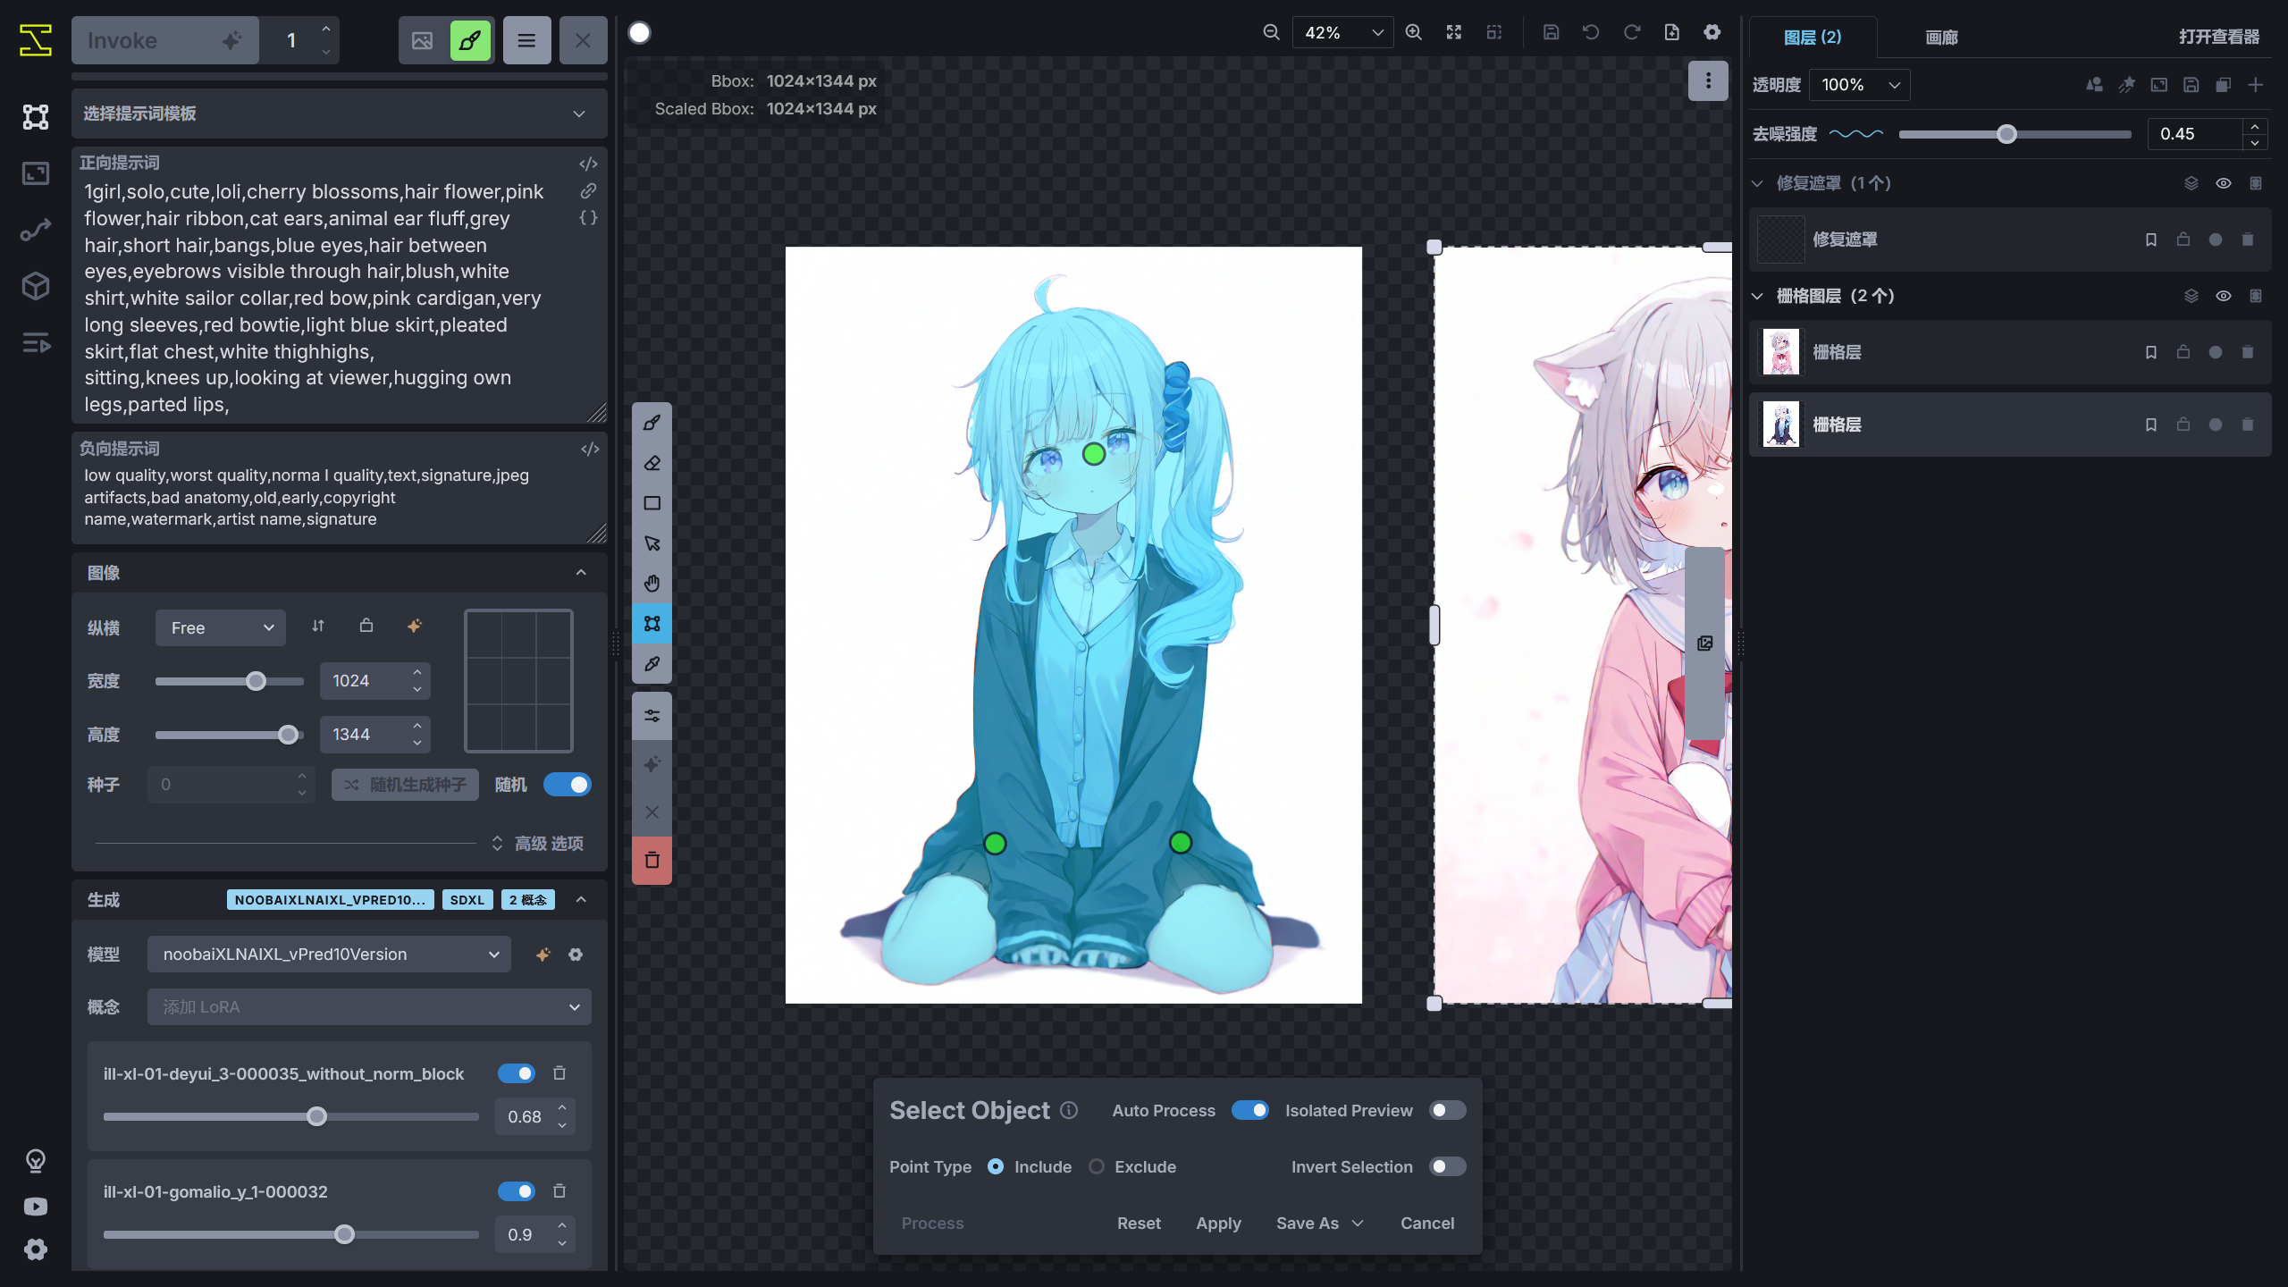Choose the Hand pan tool

click(652, 583)
